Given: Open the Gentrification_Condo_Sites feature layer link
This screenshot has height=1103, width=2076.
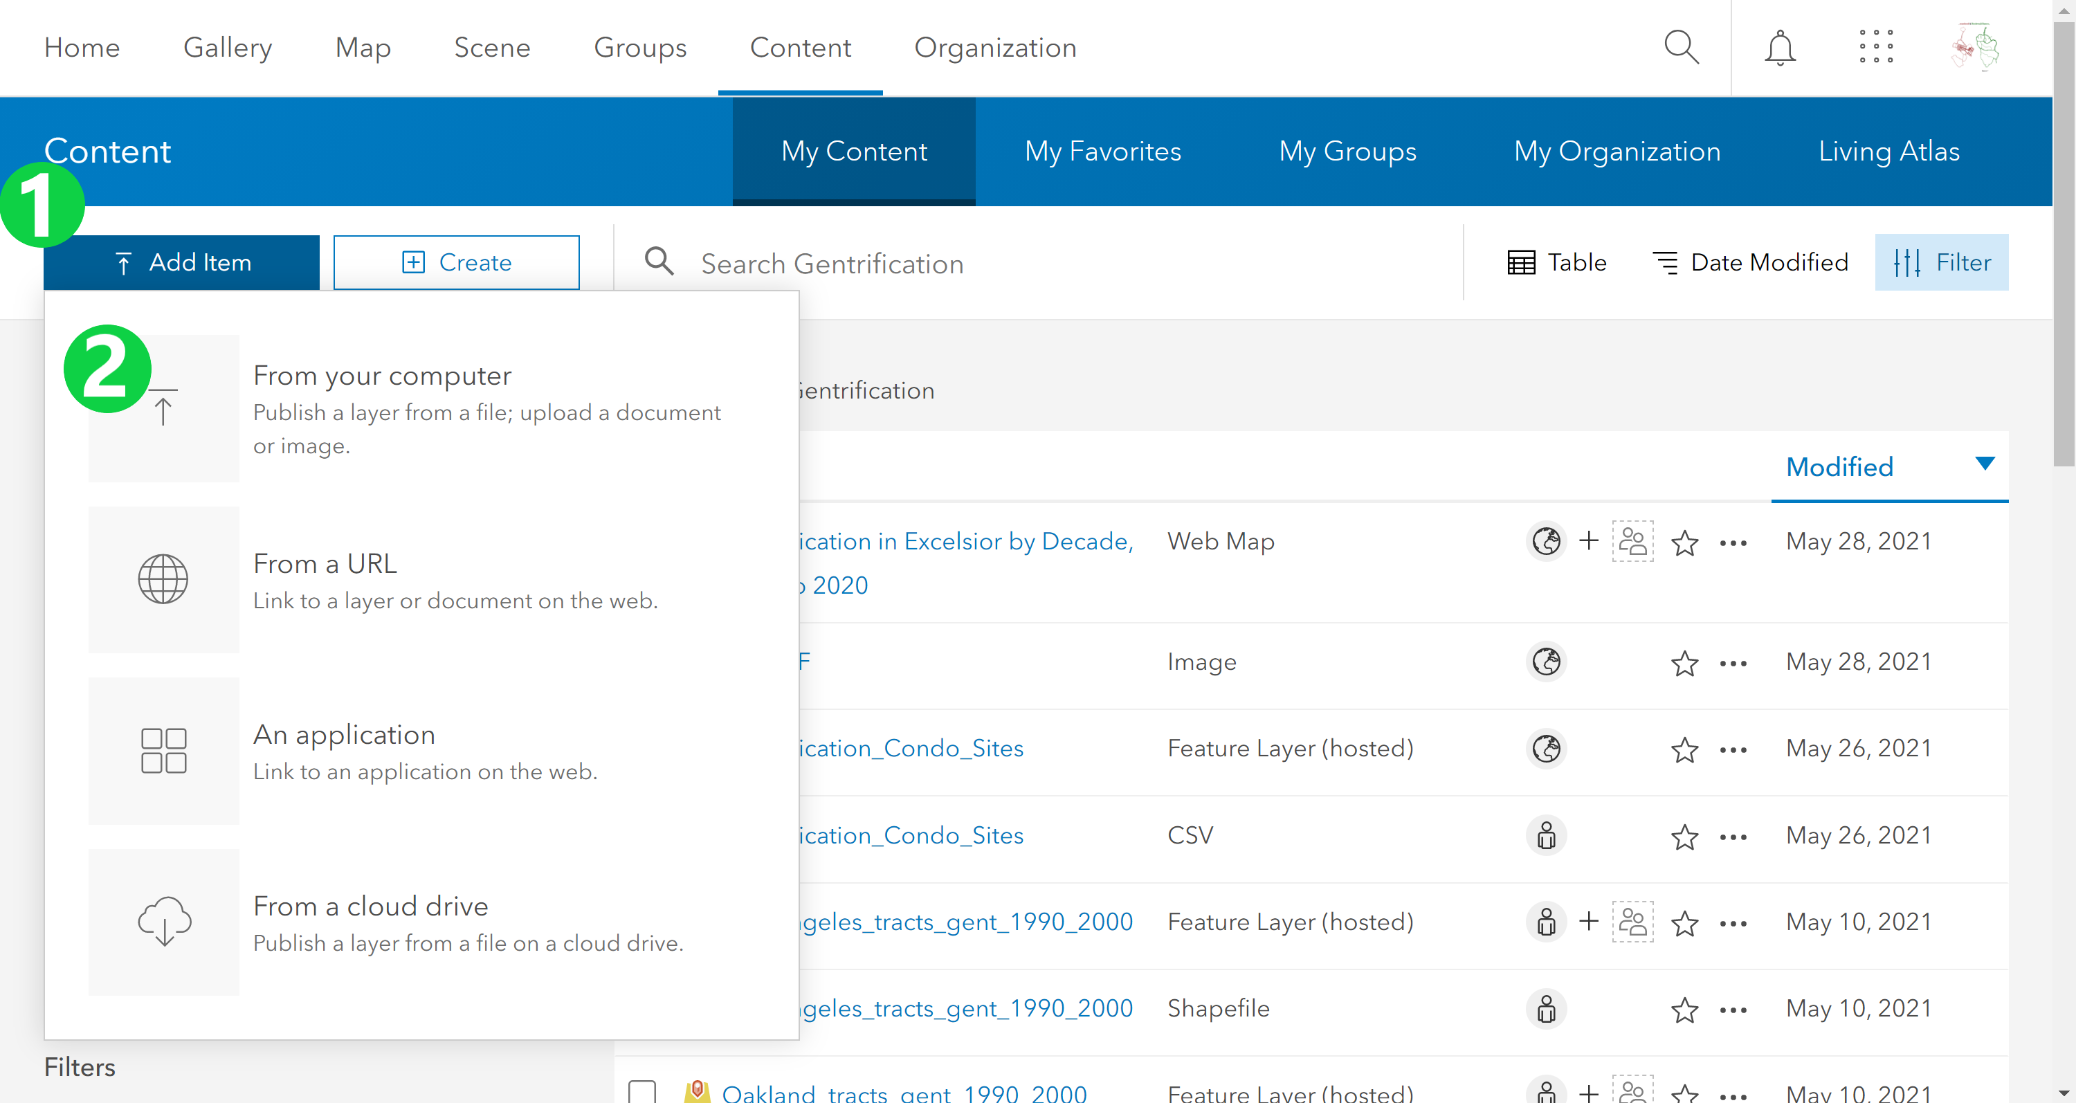Looking at the screenshot, I should 911,749.
